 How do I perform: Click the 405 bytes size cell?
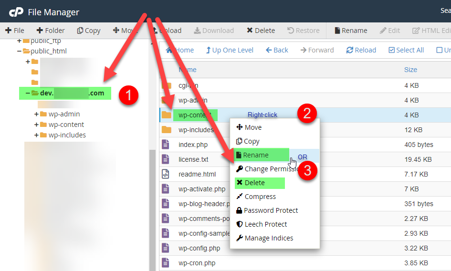point(419,145)
